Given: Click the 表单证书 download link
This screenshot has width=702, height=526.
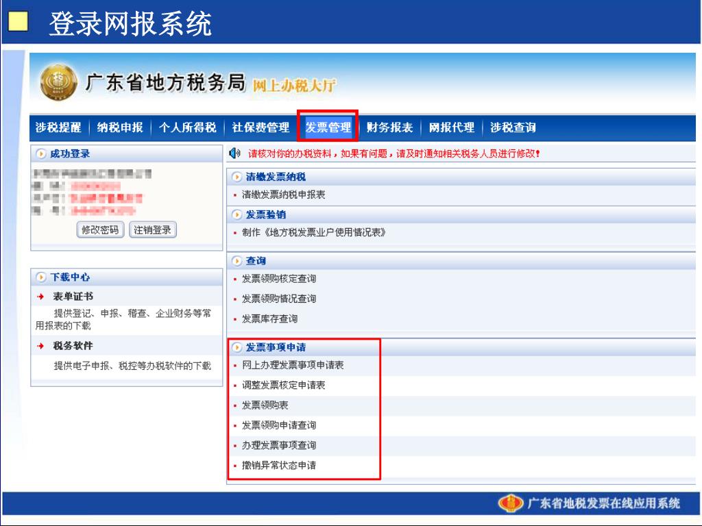Looking at the screenshot, I should pyautogui.click(x=73, y=297).
